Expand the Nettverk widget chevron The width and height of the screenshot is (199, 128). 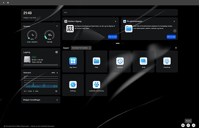pos(57,72)
